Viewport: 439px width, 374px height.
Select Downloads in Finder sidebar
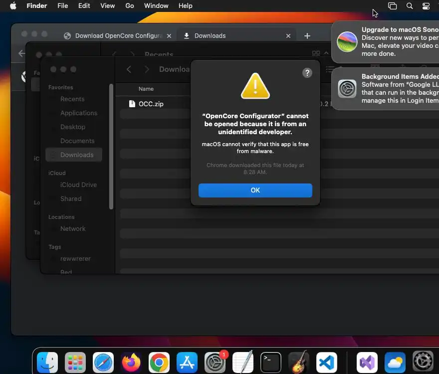tap(74, 155)
